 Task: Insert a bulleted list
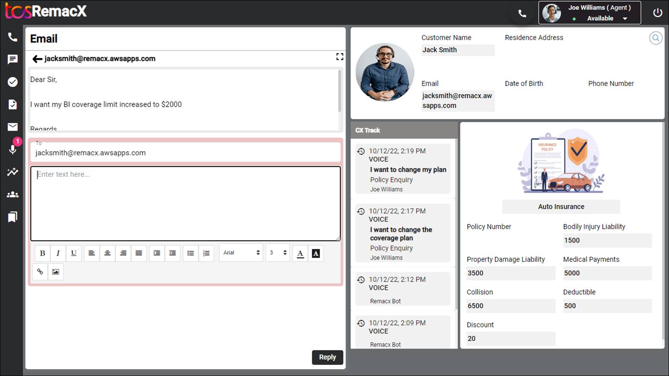point(191,253)
